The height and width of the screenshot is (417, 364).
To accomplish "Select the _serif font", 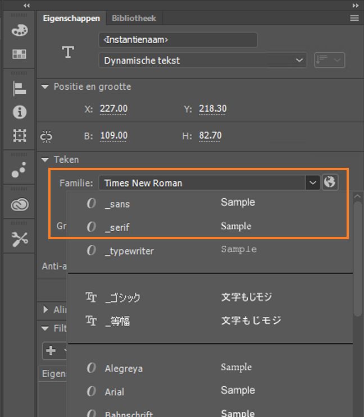I will pyautogui.click(x=210, y=227).
